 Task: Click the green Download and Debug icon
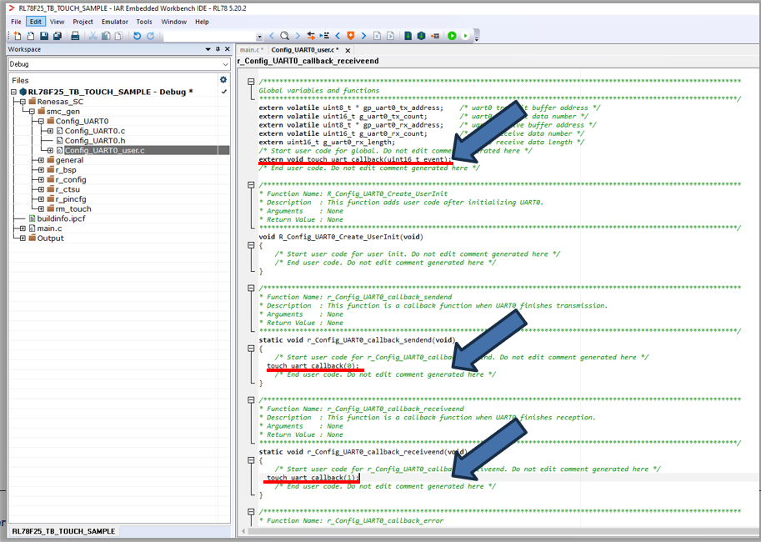(x=452, y=36)
